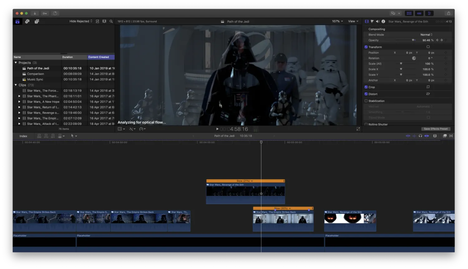
Task: Click the Share export button
Action: (x=449, y=13)
